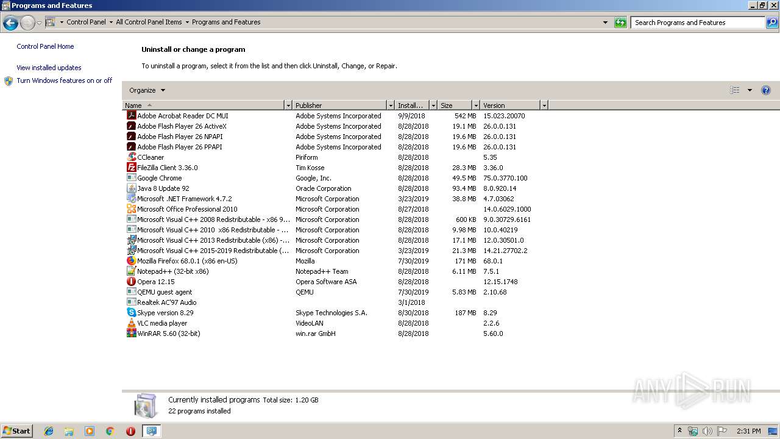The width and height of the screenshot is (780, 439).
Task: Click the Adobe Flash Player 26 ActiveX icon
Action: pyautogui.click(x=131, y=126)
